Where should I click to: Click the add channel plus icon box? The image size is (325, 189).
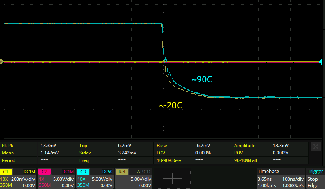tap(172, 178)
